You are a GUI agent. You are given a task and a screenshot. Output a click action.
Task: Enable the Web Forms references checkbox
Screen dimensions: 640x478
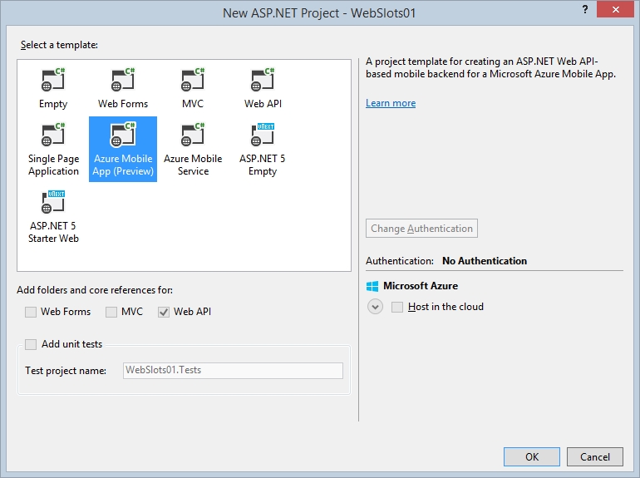pyautogui.click(x=31, y=312)
